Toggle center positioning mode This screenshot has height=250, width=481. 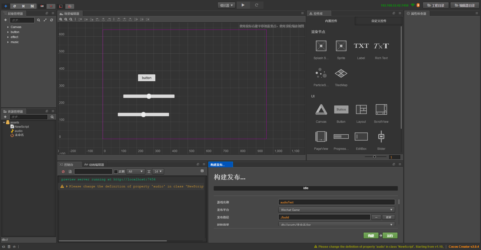point(51,6)
